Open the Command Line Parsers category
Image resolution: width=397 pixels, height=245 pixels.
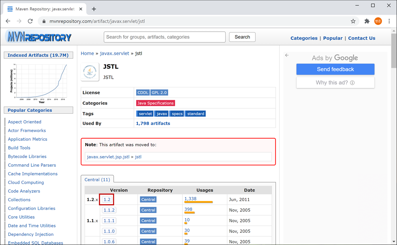pyautogui.click(x=32, y=165)
